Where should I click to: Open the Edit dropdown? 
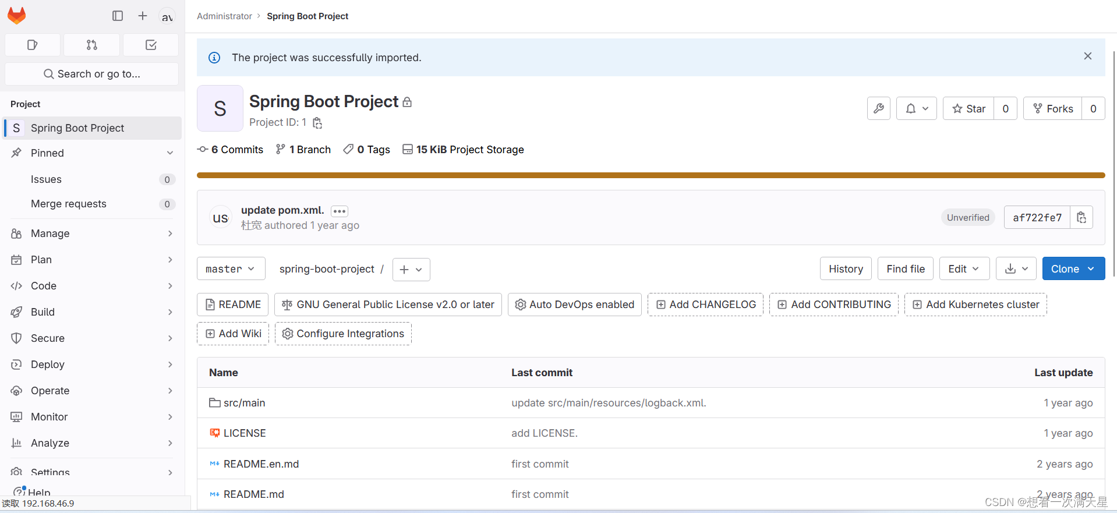(x=964, y=268)
